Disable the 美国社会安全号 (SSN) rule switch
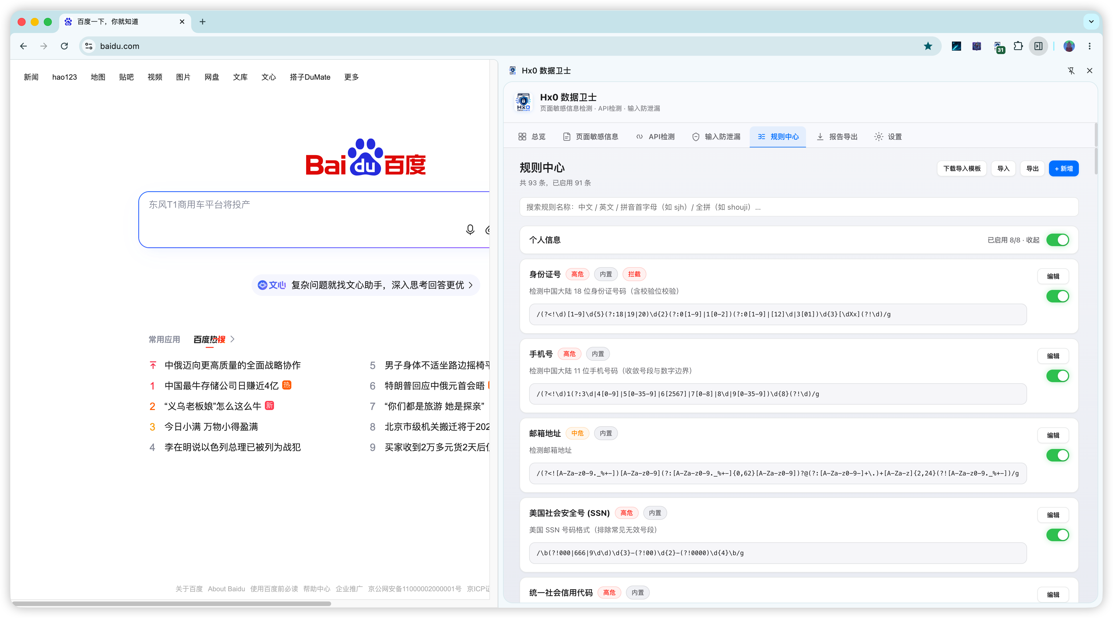The image size is (1113, 618). [x=1057, y=535]
